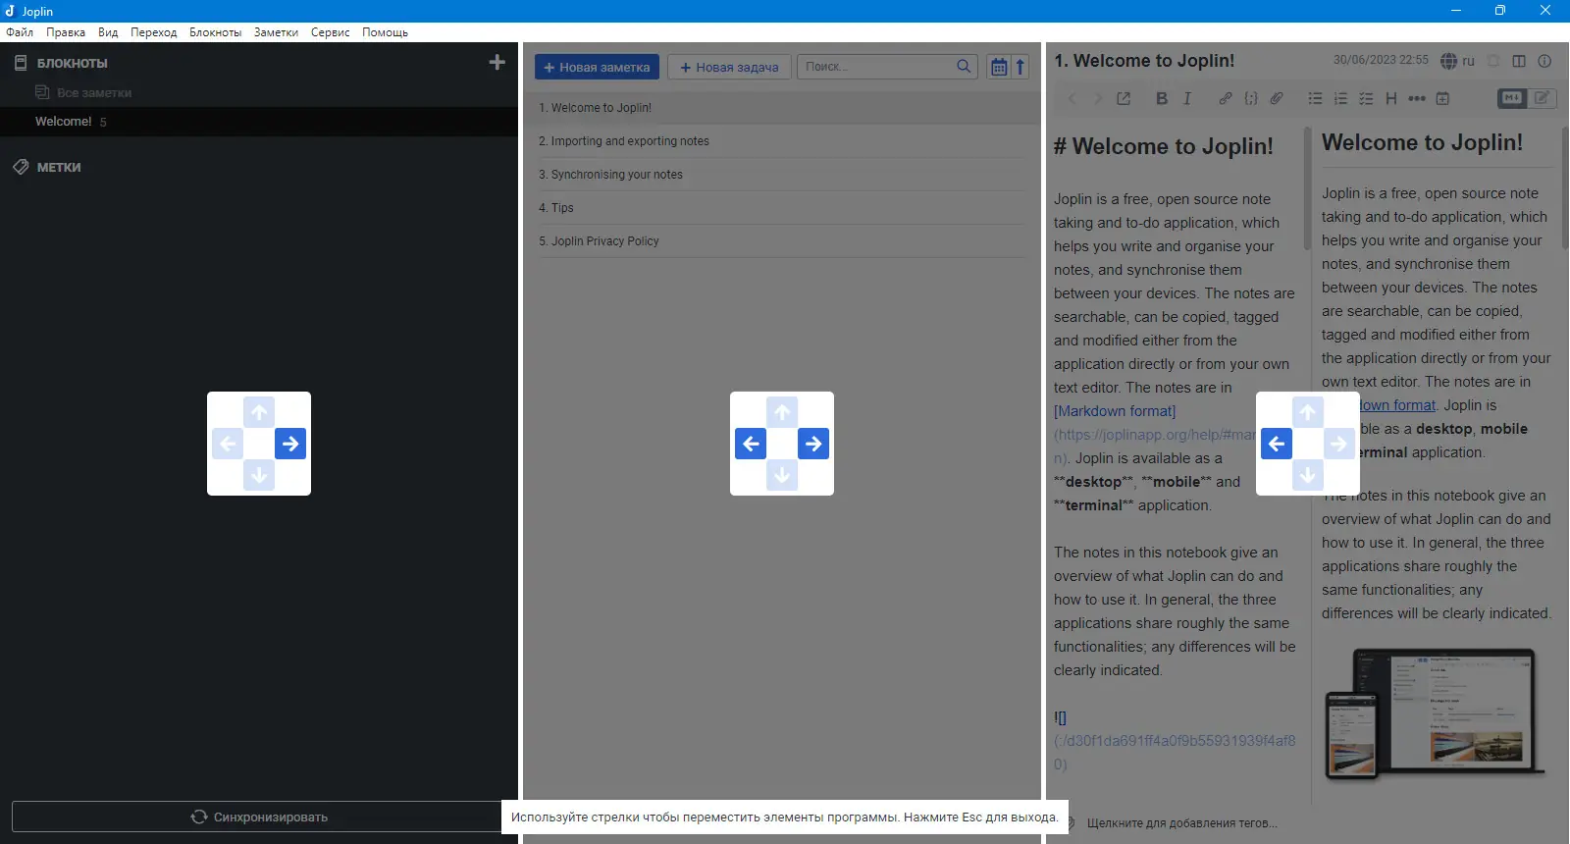Switch to Markdown editor mode
The height and width of the screenshot is (844, 1570).
pos(1512,98)
